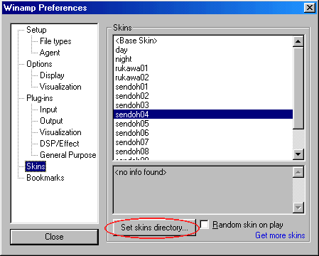
Task: Select skin sendoh03
Action: click(x=203, y=105)
